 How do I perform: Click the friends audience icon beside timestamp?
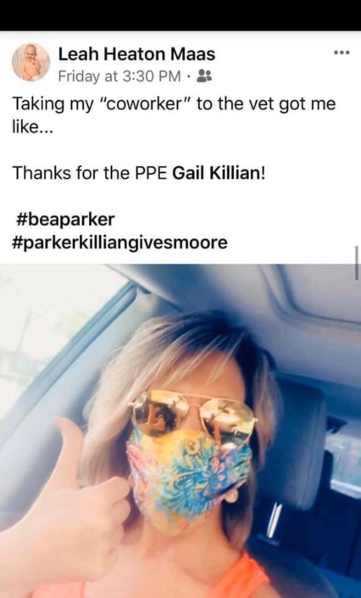tap(201, 76)
